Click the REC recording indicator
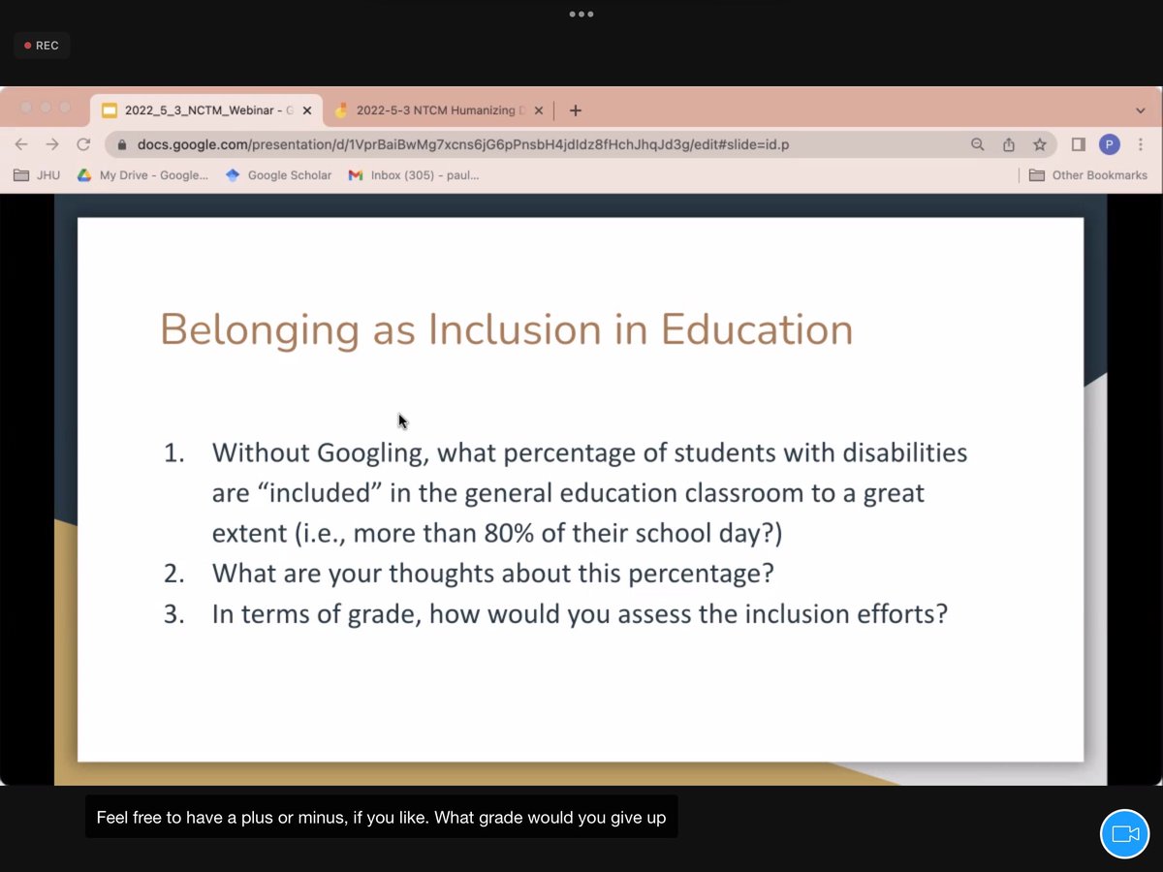1163x872 pixels. [42, 46]
